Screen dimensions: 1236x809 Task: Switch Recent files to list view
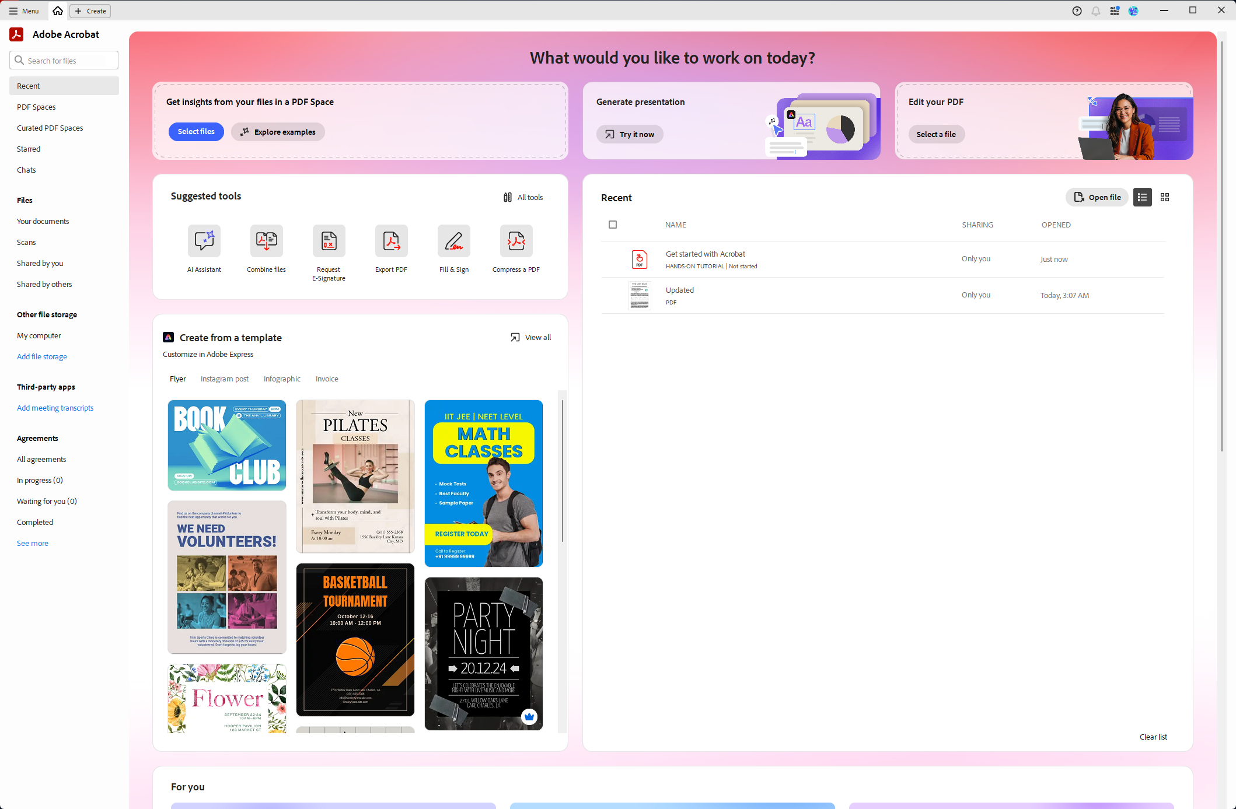(x=1142, y=197)
